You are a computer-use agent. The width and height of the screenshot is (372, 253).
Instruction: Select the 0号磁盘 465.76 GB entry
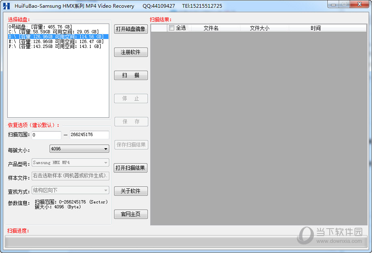(58, 27)
